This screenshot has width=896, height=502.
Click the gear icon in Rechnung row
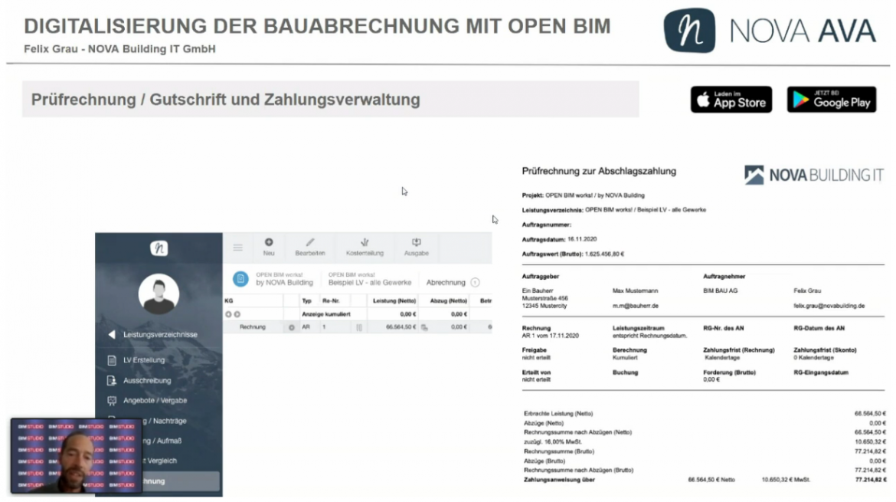click(292, 327)
